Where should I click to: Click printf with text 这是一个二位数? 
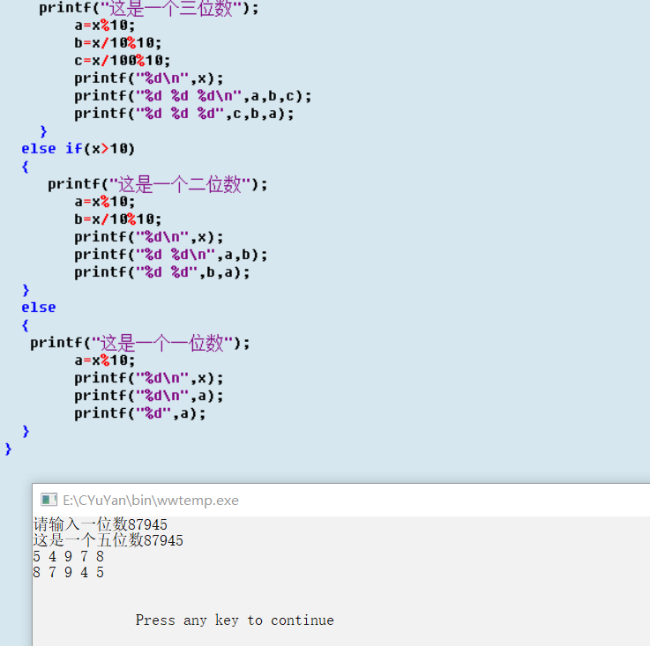(158, 184)
